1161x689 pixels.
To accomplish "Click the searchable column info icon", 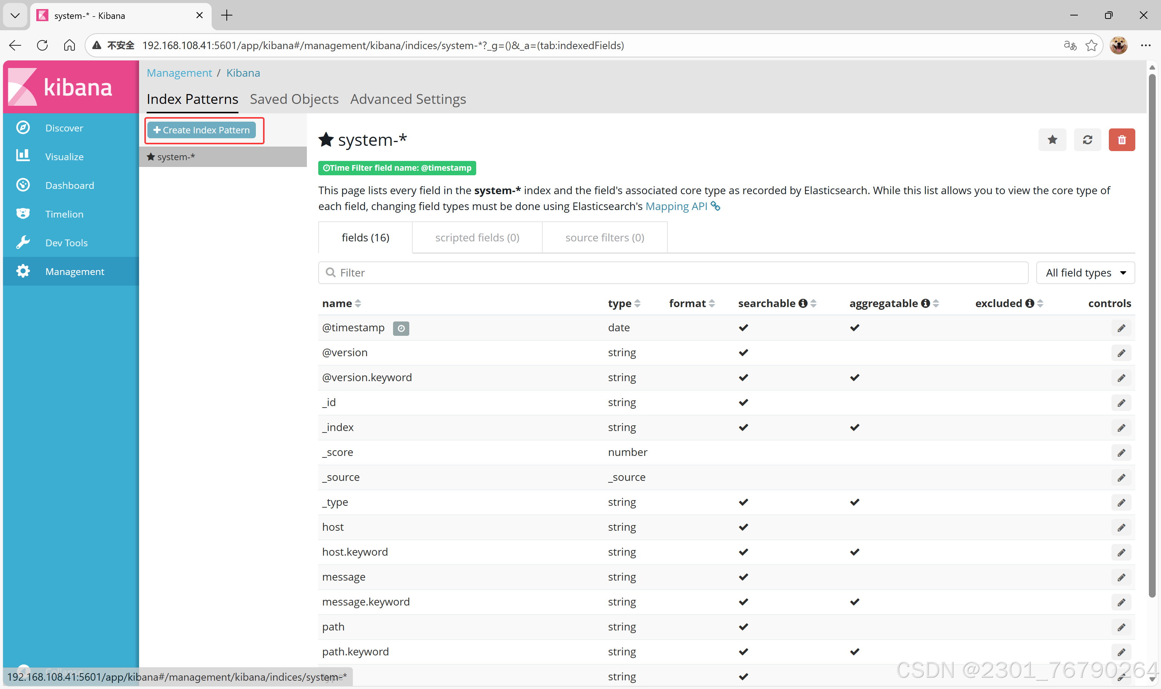I will (x=803, y=303).
